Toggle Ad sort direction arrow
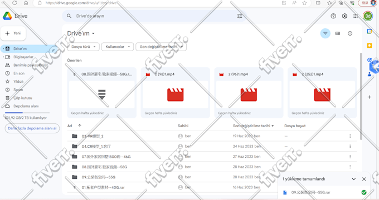The width and height of the screenshot is (379, 200). click(x=80, y=126)
